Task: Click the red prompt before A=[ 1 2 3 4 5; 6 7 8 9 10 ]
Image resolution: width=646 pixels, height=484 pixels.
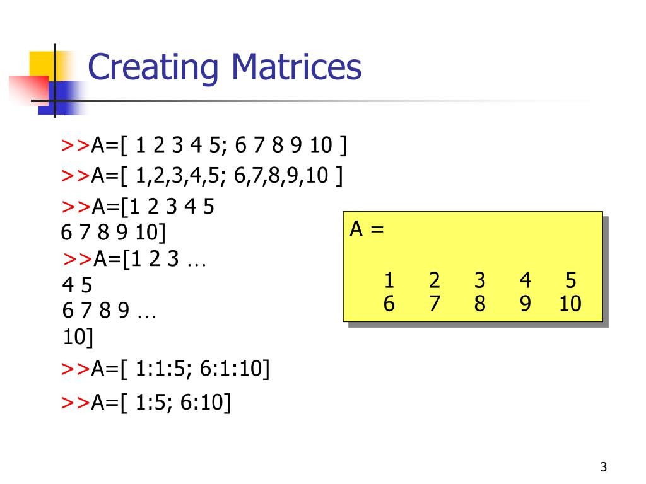Action: (x=76, y=146)
